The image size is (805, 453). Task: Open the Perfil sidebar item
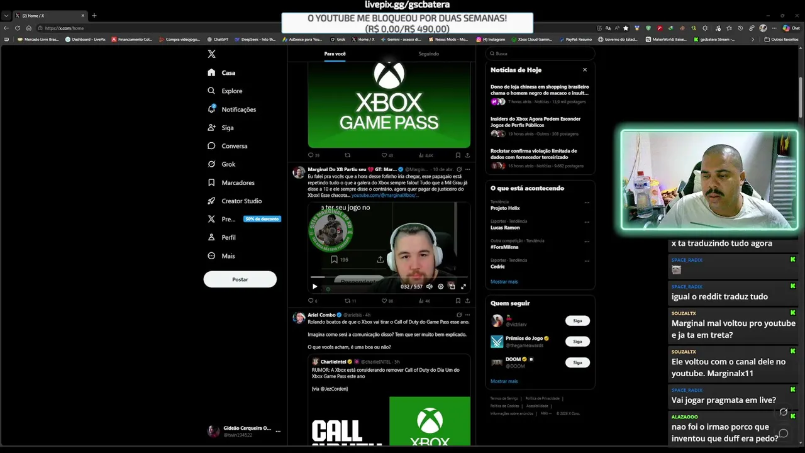tap(221, 237)
